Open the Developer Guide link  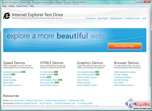tap(132, 18)
